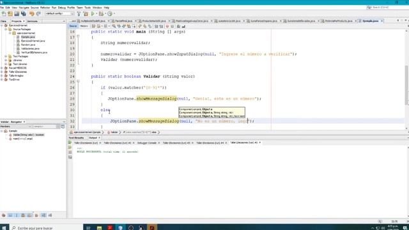This screenshot has height=230, width=409.
Task: Click the New Project toolbar icon
Action: coord(10,13)
